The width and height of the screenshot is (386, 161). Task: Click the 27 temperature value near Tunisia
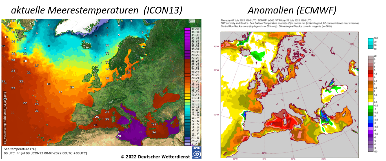(x=119, y=131)
